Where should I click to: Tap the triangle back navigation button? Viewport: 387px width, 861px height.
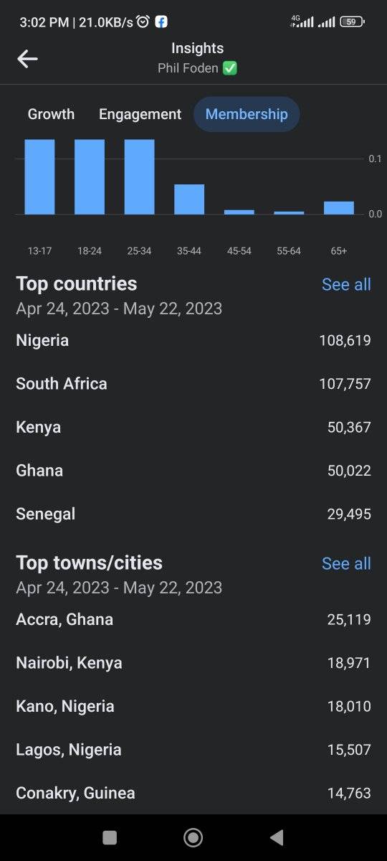click(x=277, y=837)
